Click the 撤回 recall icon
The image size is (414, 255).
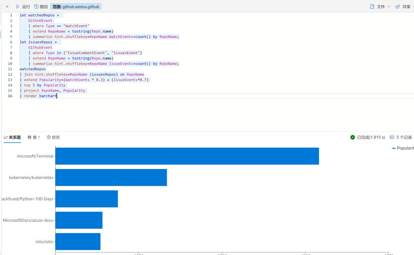[x=36, y=6]
